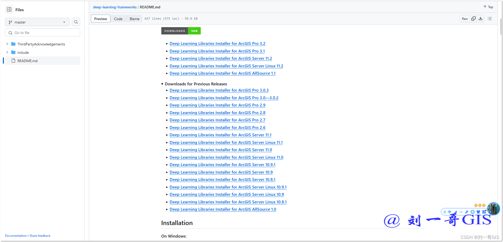Collapse Downloads for Previous Releases section

[x=194, y=84]
